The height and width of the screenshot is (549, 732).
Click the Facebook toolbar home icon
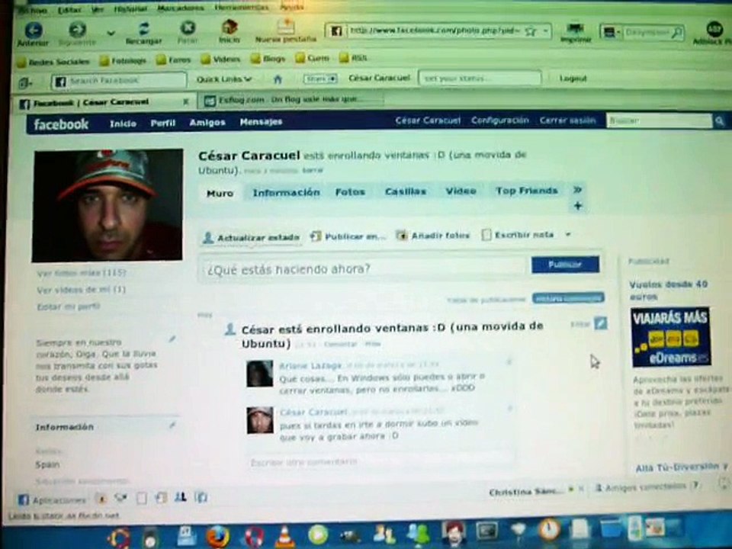(x=278, y=79)
